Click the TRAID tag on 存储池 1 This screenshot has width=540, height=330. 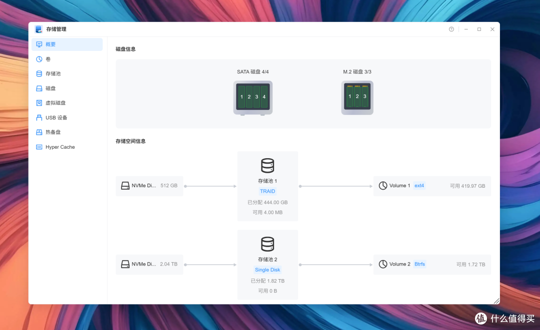267,191
